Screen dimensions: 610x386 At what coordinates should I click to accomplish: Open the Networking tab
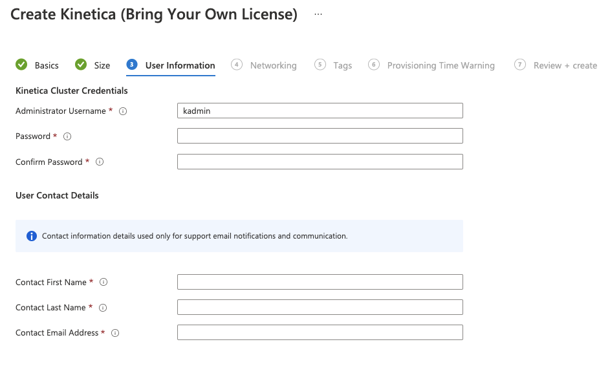(274, 66)
